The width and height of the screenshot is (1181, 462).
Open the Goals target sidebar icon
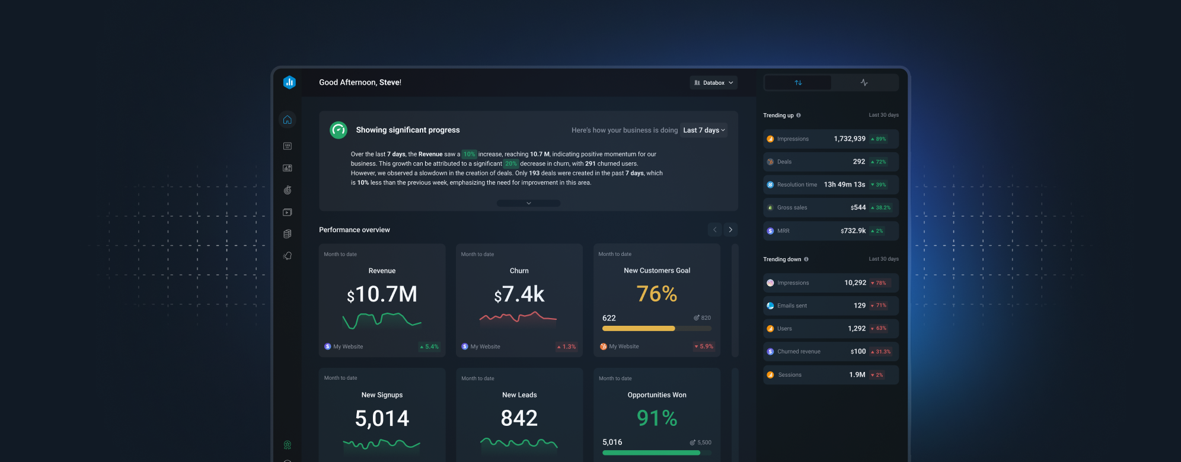(x=288, y=190)
